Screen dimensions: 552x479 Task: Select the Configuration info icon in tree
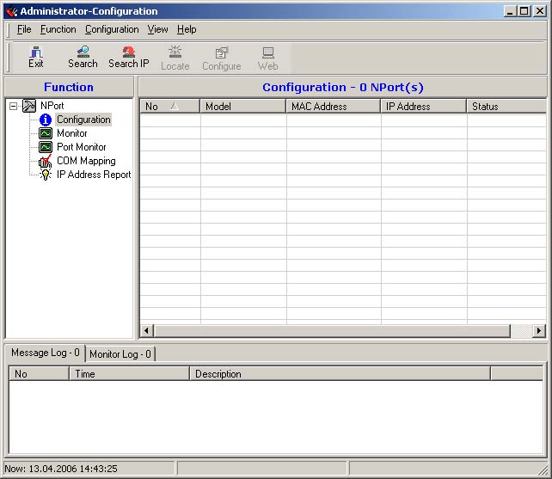pyautogui.click(x=46, y=120)
